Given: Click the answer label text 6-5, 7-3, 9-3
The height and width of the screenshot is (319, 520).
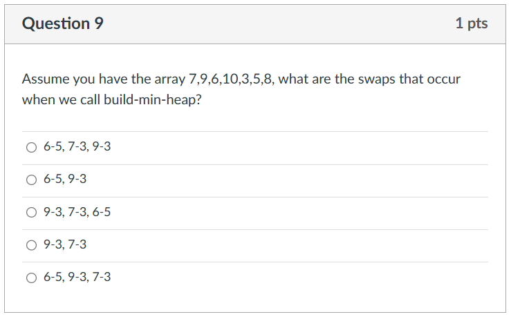Looking at the screenshot, I should [77, 146].
